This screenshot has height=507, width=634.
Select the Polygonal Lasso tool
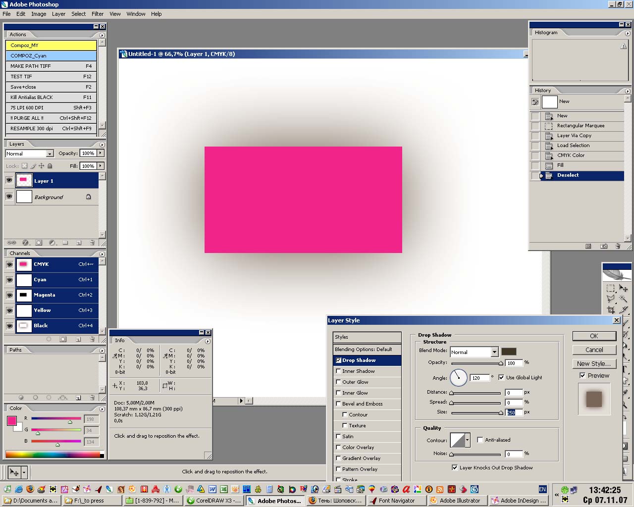point(610,299)
